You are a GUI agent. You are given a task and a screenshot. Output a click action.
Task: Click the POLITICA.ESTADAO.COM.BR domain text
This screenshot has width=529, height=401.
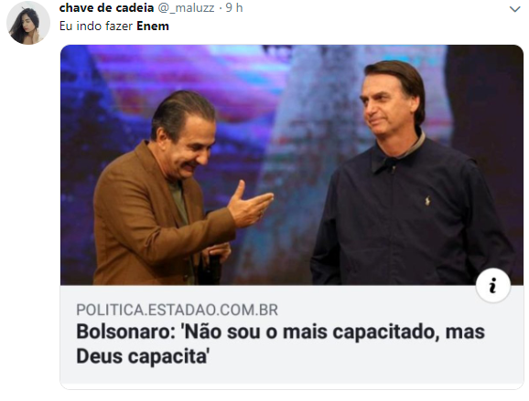pos(178,310)
